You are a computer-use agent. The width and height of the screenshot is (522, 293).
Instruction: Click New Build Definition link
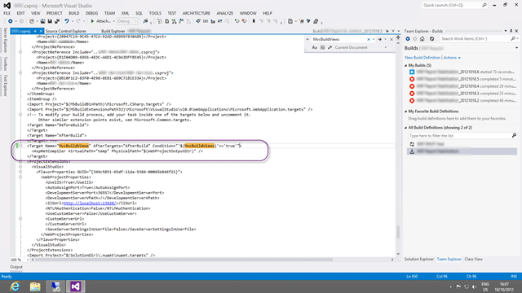[x=422, y=58]
